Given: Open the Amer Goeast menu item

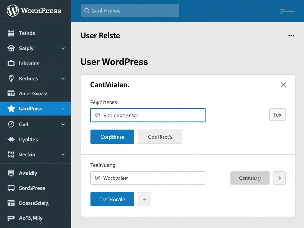Looking at the screenshot, I should [33, 93].
